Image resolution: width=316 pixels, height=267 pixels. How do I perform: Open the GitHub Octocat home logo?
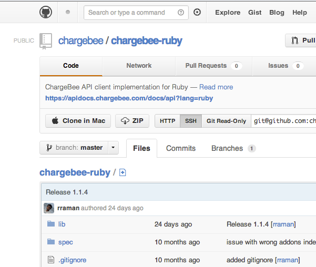click(46, 12)
